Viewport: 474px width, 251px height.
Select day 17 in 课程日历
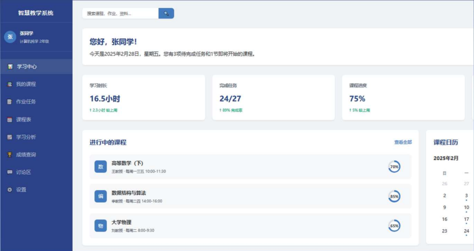[466, 219]
